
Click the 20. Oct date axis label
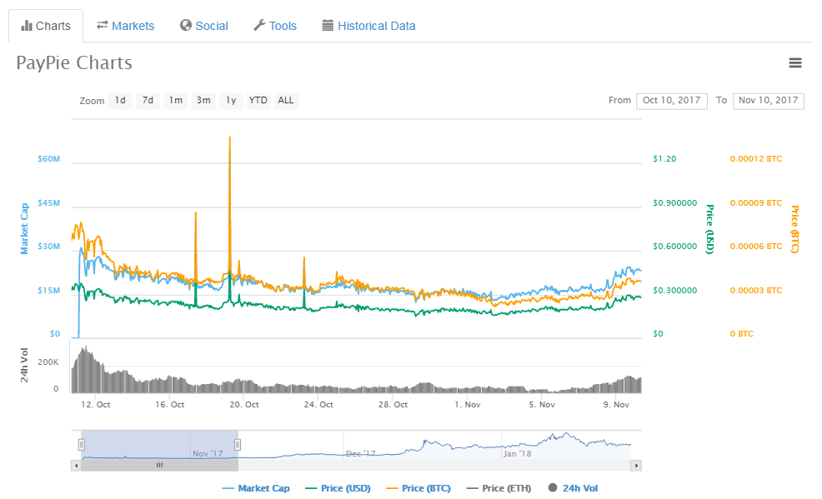click(x=244, y=404)
